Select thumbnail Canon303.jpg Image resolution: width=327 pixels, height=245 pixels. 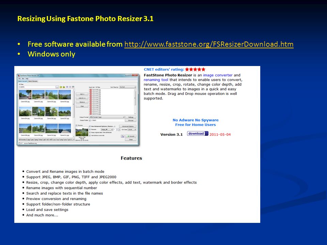(x=65, y=95)
